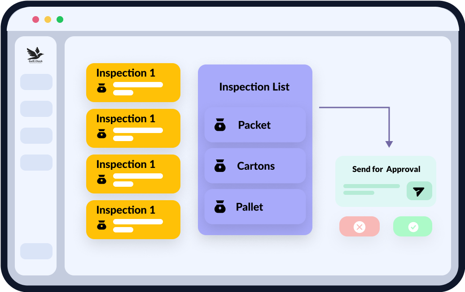Click the weight icon beside Cartons
This screenshot has width=465, height=292.
pyautogui.click(x=220, y=166)
